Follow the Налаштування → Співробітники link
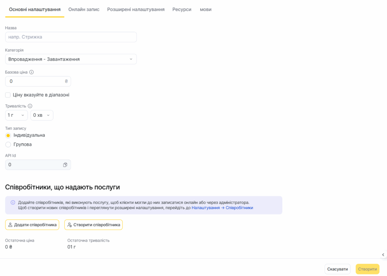The image size is (387, 276). click(222, 208)
